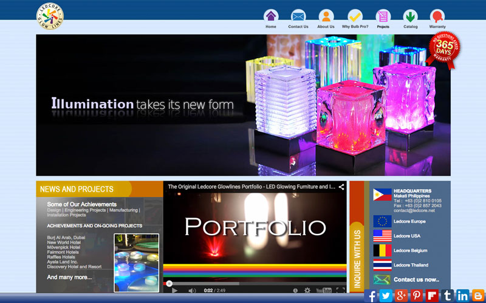This screenshot has height=303, width=486.
Task: Open the Why Bulb Pro checkmark icon
Action: [x=355, y=16]
